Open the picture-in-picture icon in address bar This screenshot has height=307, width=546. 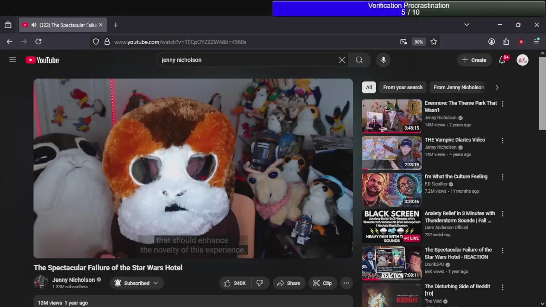click(404, 42)
